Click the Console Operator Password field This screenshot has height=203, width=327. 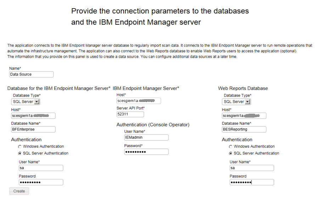[146, 152]
